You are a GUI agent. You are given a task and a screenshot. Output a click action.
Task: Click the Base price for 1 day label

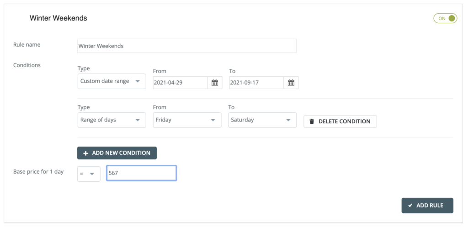click(38, 172)
